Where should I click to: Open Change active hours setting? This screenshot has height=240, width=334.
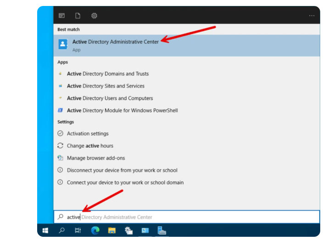coord(90,146)
